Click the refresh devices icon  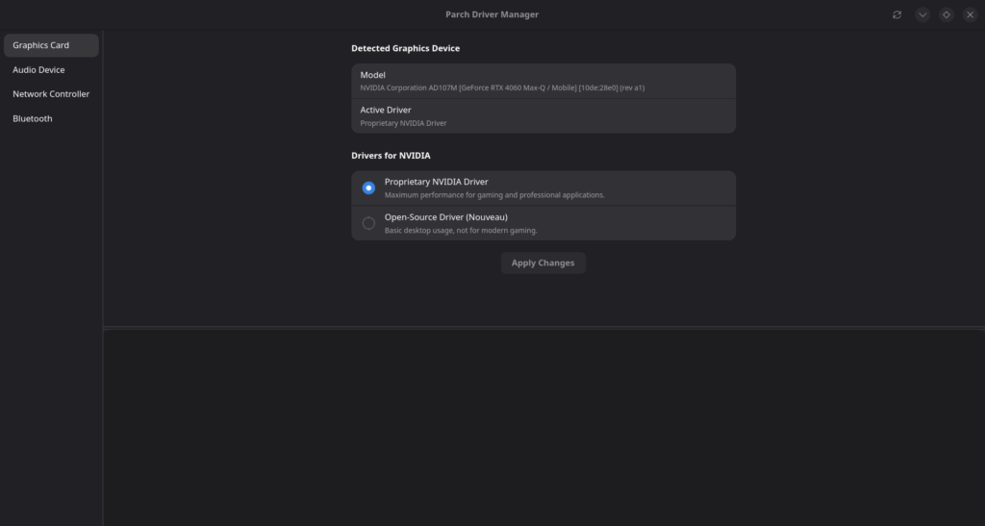pyautogui.click(x=897, y=14)
